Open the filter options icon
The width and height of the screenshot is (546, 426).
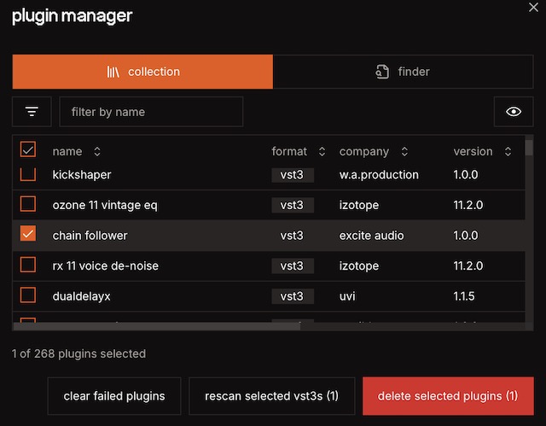[x=32, y=112]
